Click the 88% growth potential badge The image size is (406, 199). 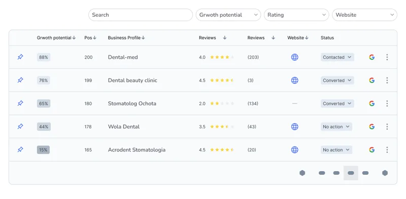(44, 57)
